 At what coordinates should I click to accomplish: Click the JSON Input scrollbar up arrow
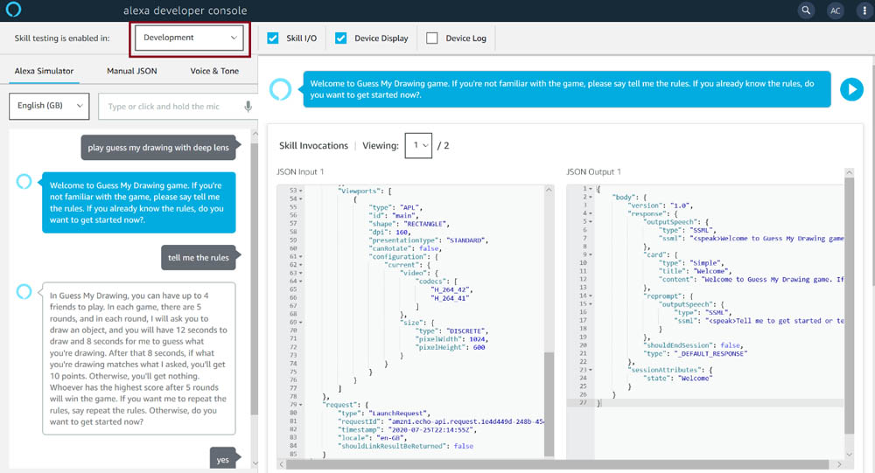point(549,191)
